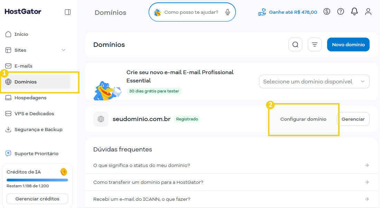Click the gator assistant avatar icon

click(x=158, y=12)
